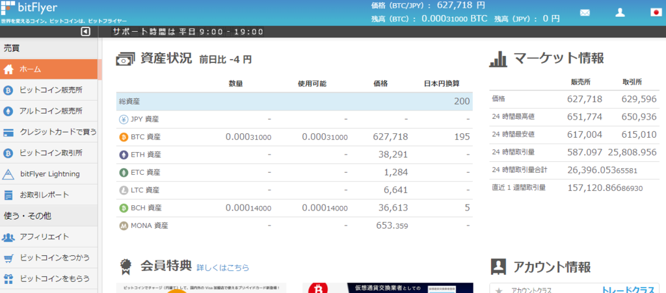The height and width of the screenshot is (293, 666).
Task: Click the orange BTC coin icon
Action: (124, 137)
